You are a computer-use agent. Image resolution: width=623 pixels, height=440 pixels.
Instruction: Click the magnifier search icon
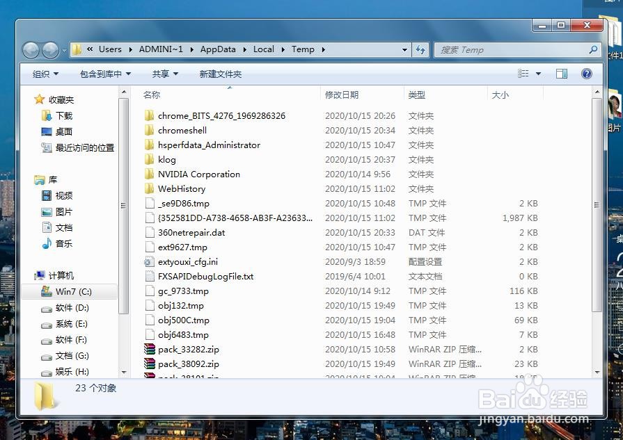[593, 49]
